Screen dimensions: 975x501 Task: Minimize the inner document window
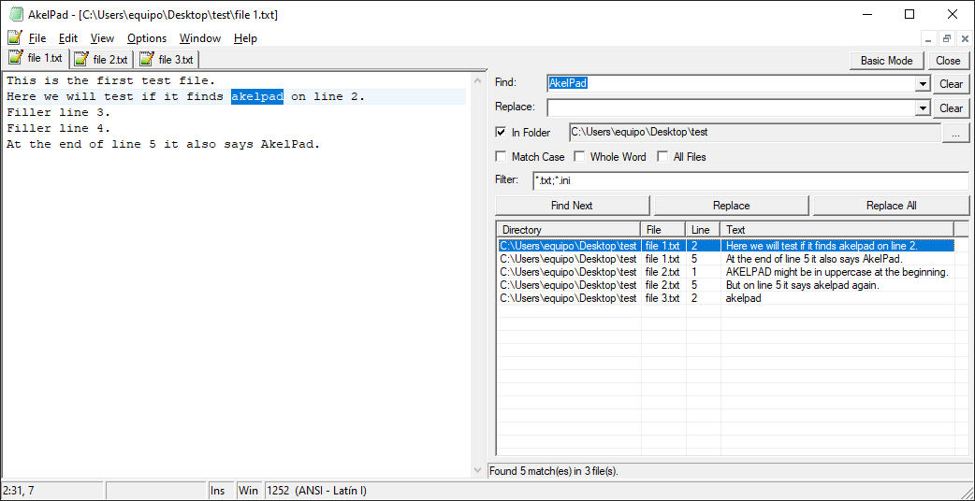928,38
